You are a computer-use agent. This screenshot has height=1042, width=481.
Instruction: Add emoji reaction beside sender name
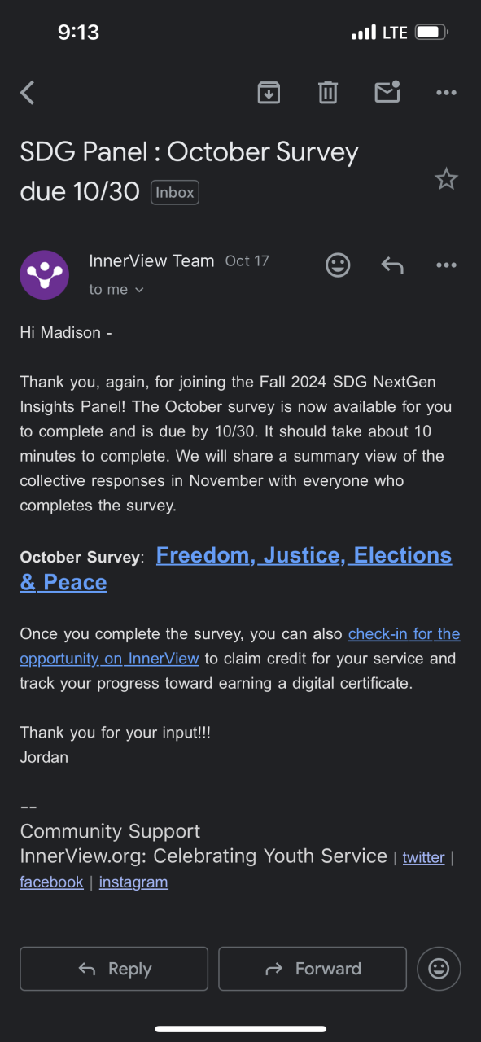338,265
